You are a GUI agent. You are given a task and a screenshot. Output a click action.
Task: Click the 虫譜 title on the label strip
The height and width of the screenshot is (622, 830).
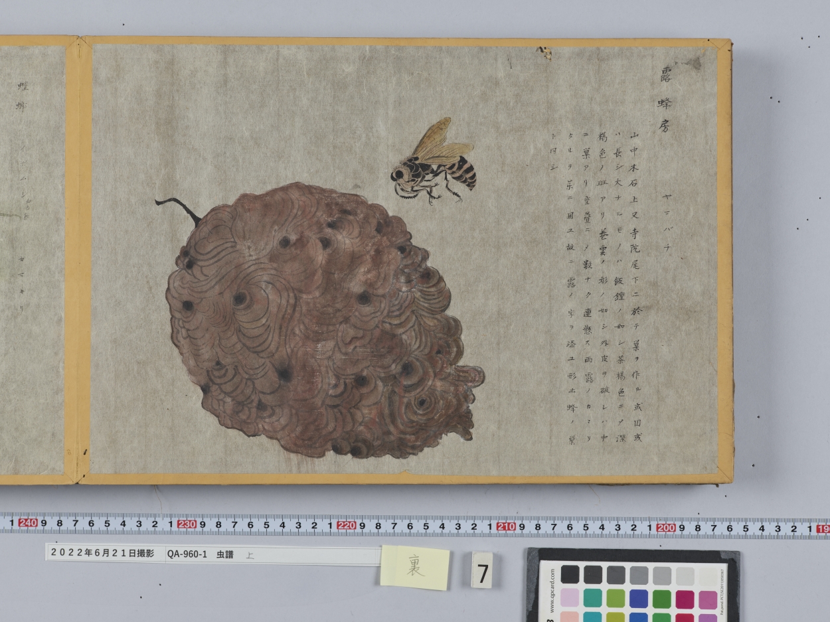pos(225,554)
